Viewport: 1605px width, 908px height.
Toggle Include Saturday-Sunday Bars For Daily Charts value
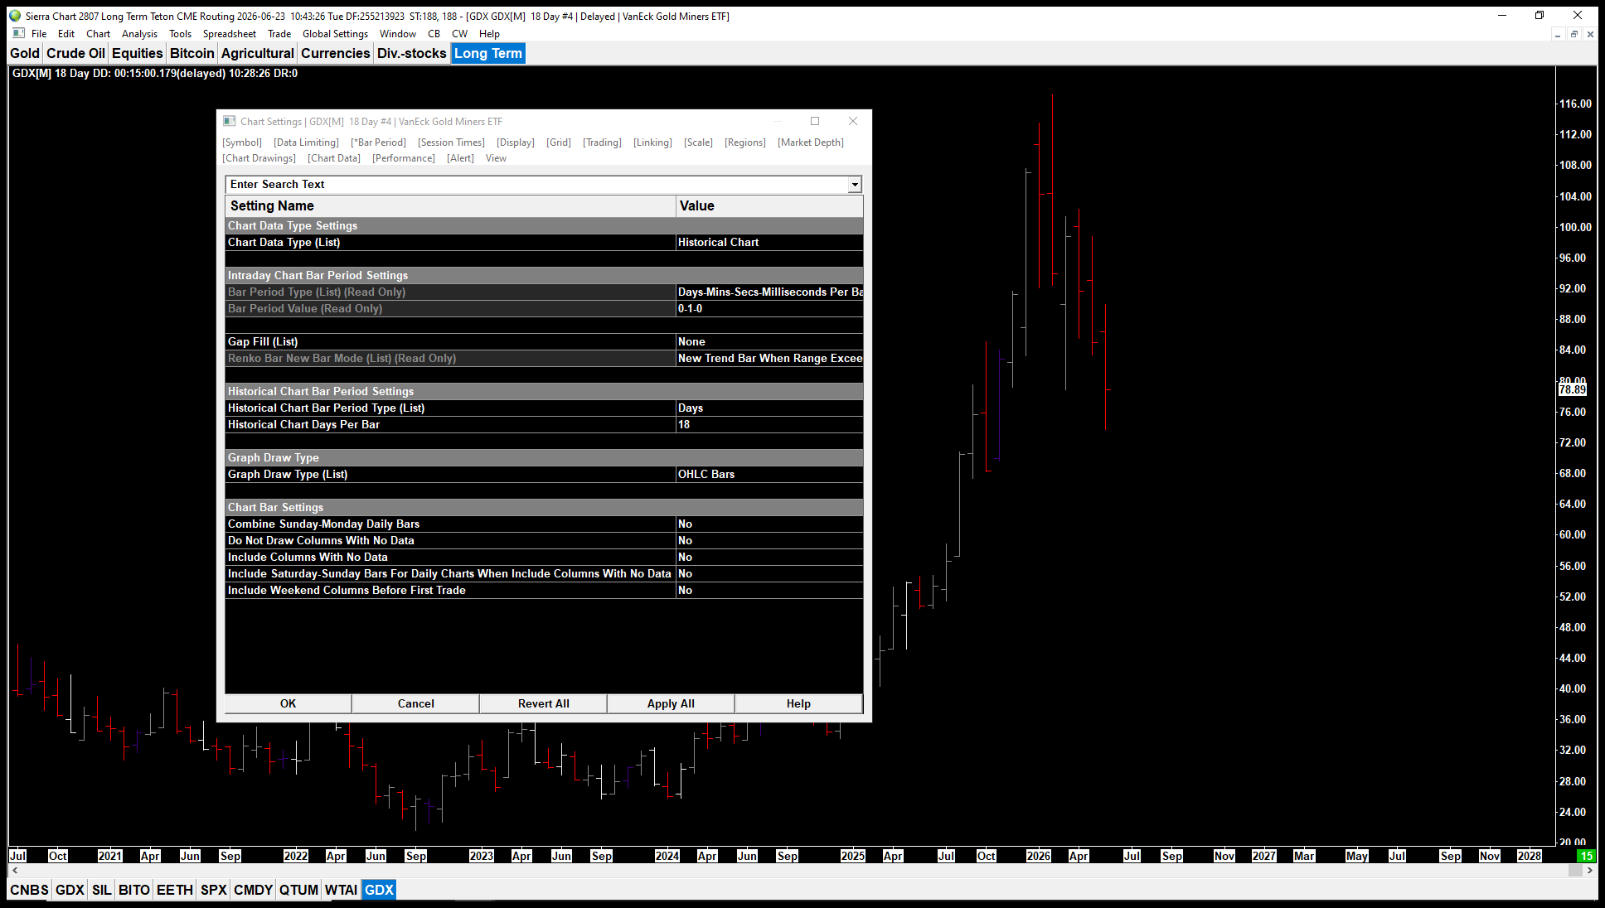[x=769, y=574]
